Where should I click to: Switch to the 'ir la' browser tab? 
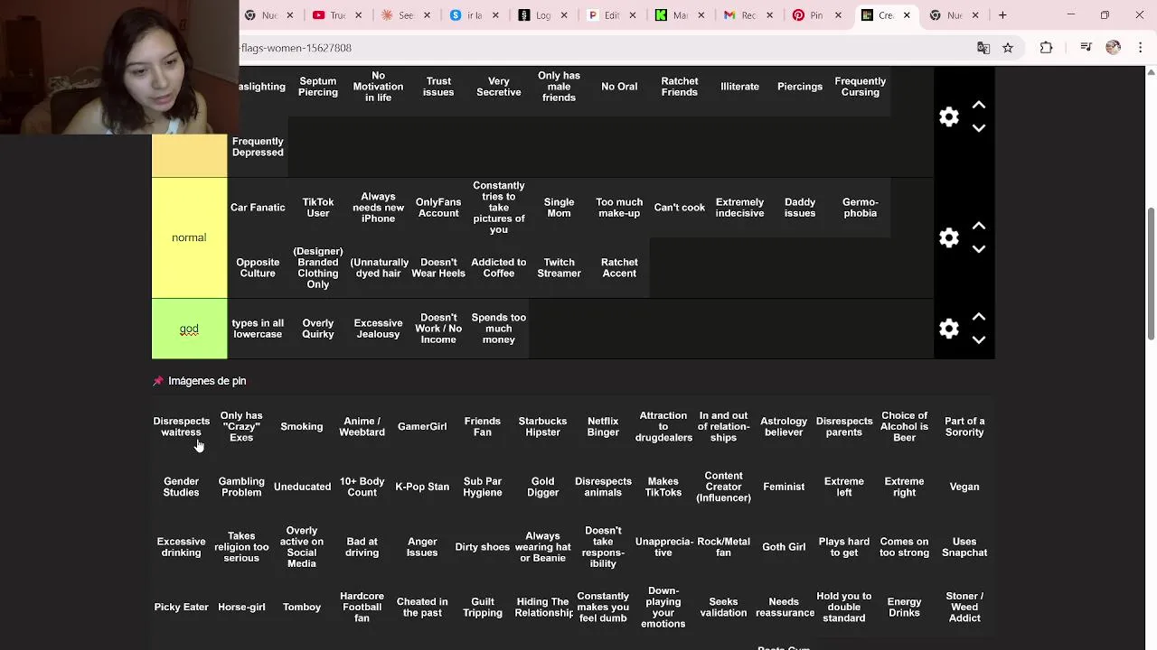tap(474, 15)
